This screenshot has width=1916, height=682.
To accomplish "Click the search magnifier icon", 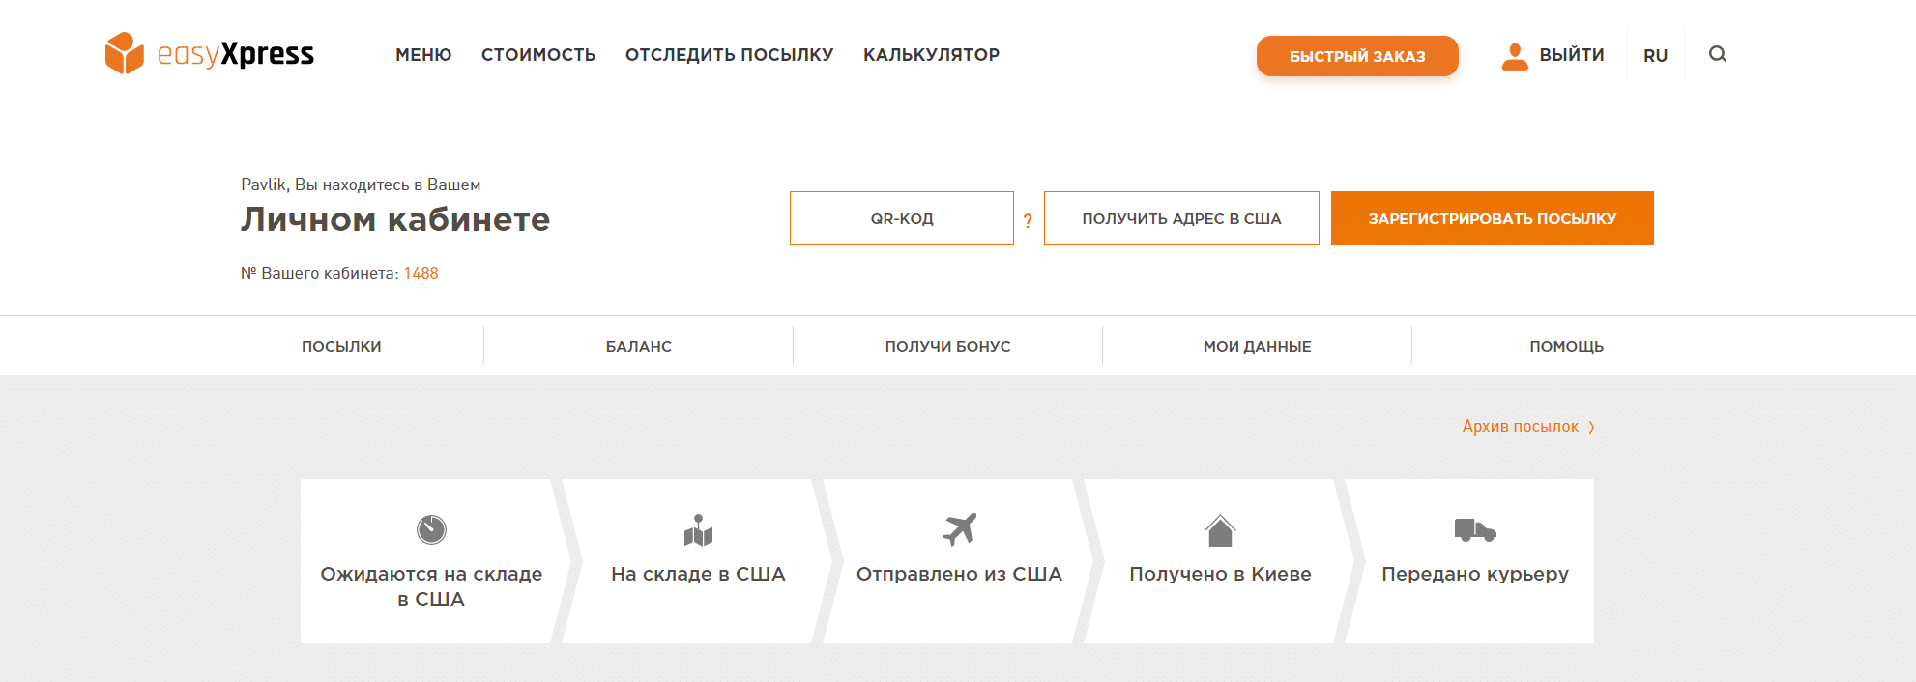I will [1717, 54].
